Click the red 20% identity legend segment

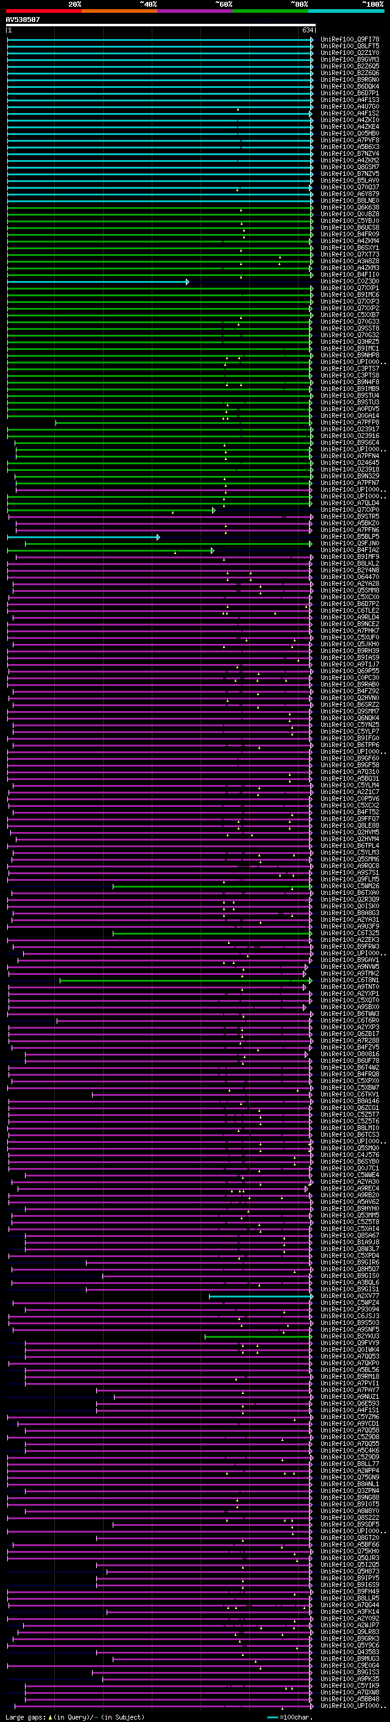coord(44,11)
